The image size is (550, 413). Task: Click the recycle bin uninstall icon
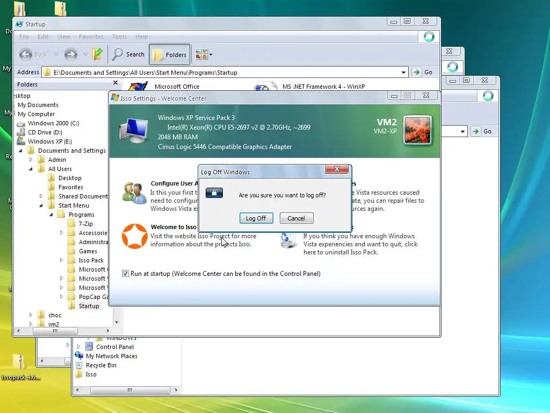[x=288, y=240]
